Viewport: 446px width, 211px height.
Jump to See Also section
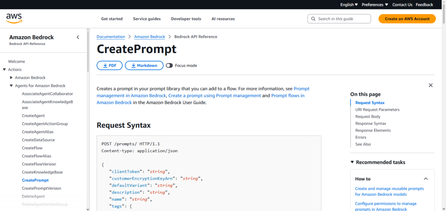pyautogui.click(x=363, y=144)
